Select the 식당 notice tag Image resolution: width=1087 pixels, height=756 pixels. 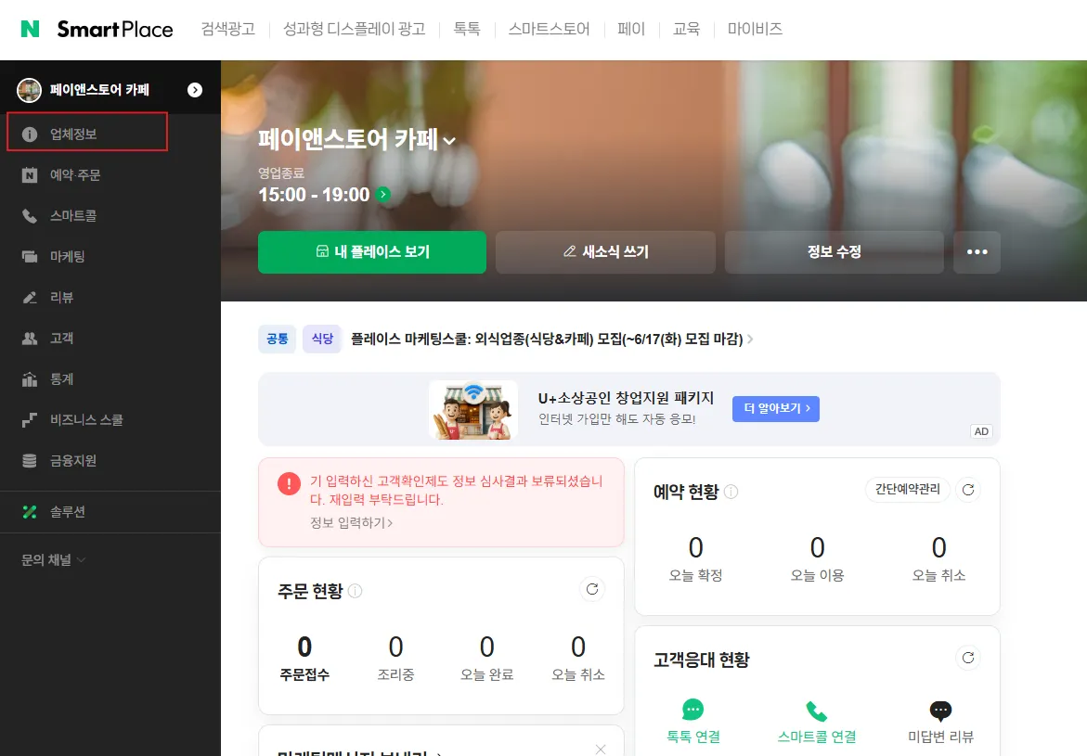pyautogui.click(x=322, y=339)
